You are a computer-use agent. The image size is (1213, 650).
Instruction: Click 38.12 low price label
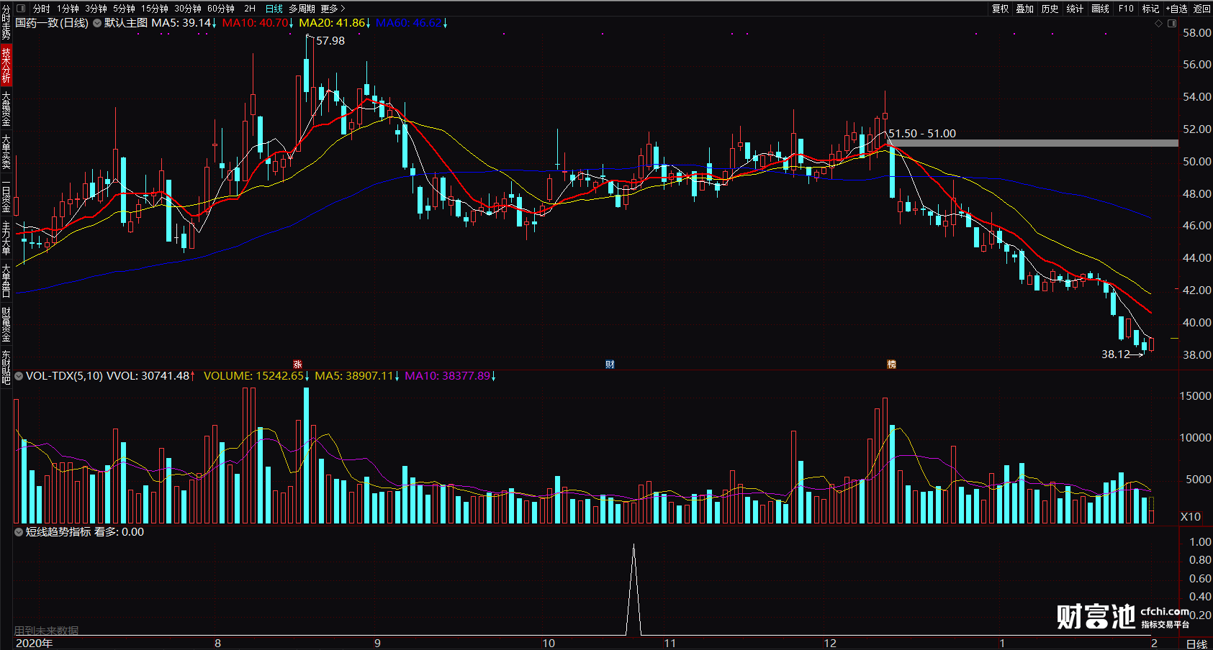pyautogui.click(x=1116, y=354)
